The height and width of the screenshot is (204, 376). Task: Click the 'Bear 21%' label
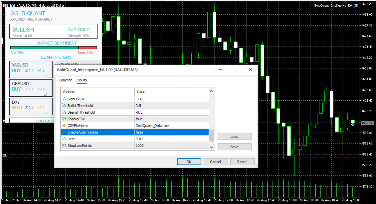(x=86, y=53)
